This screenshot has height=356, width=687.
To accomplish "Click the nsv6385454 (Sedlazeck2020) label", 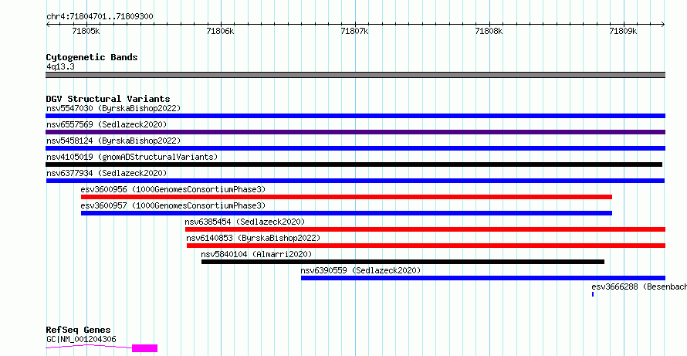I will click(245, 222).
